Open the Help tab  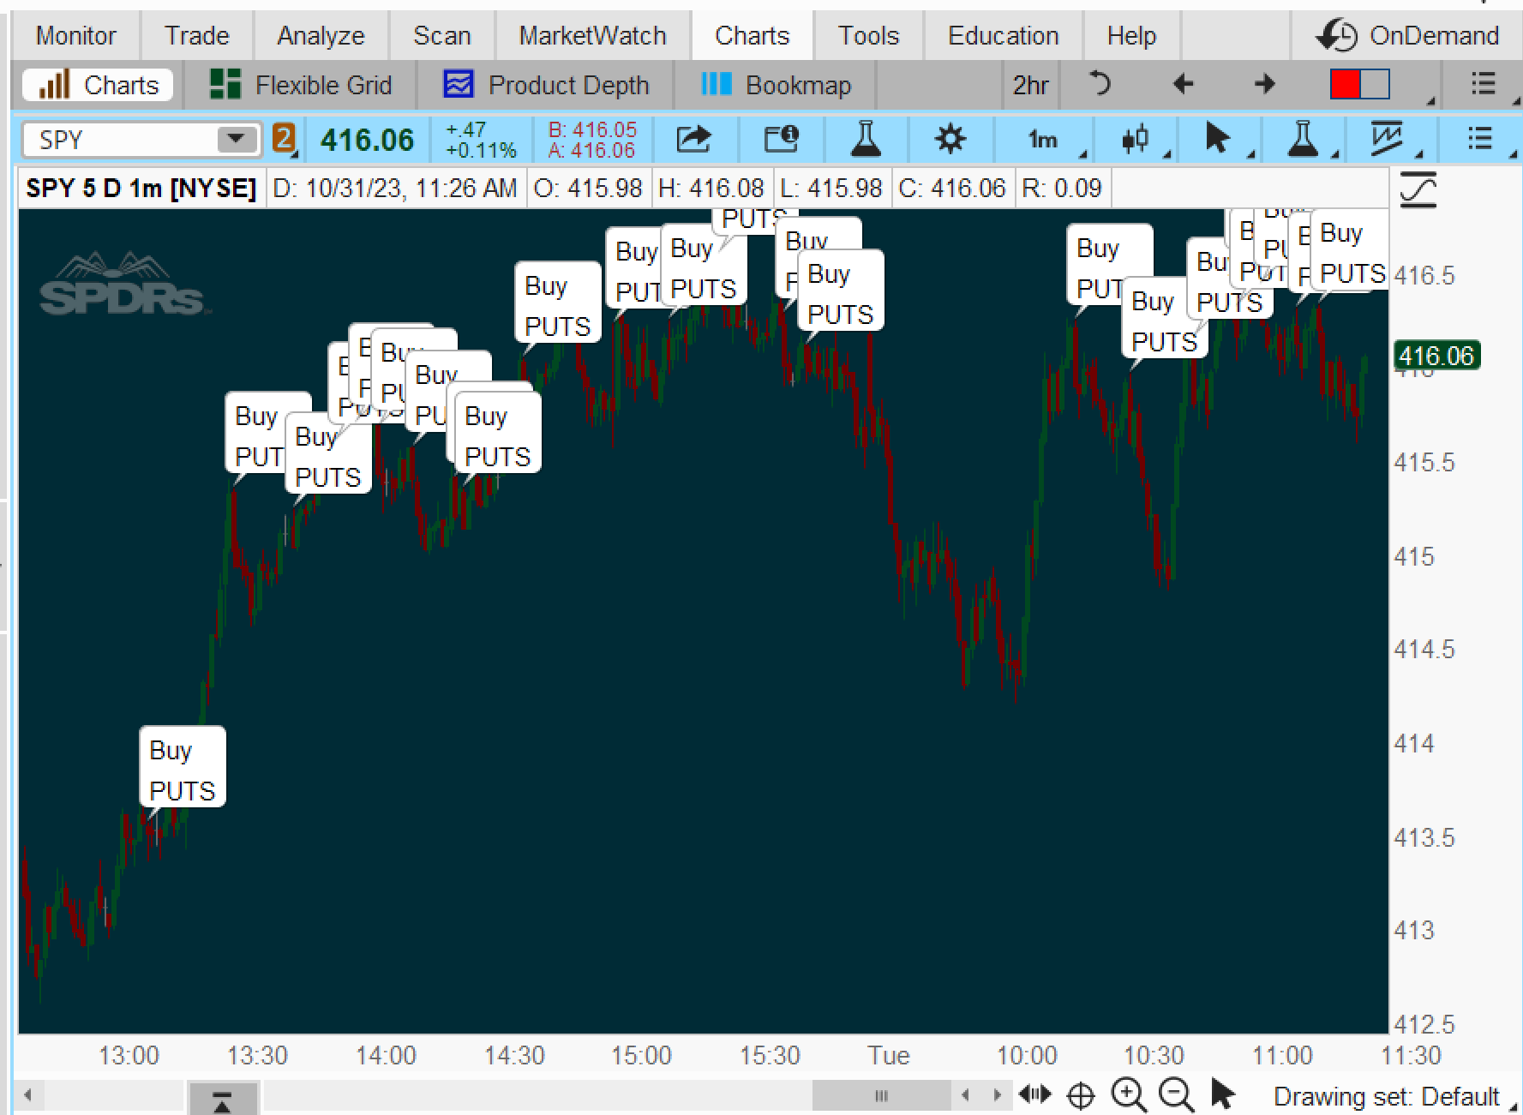pyautogui.click(x=1131, y=36)
